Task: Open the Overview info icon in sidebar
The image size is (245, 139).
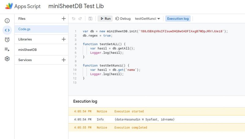Action: (x=7, y=21)
